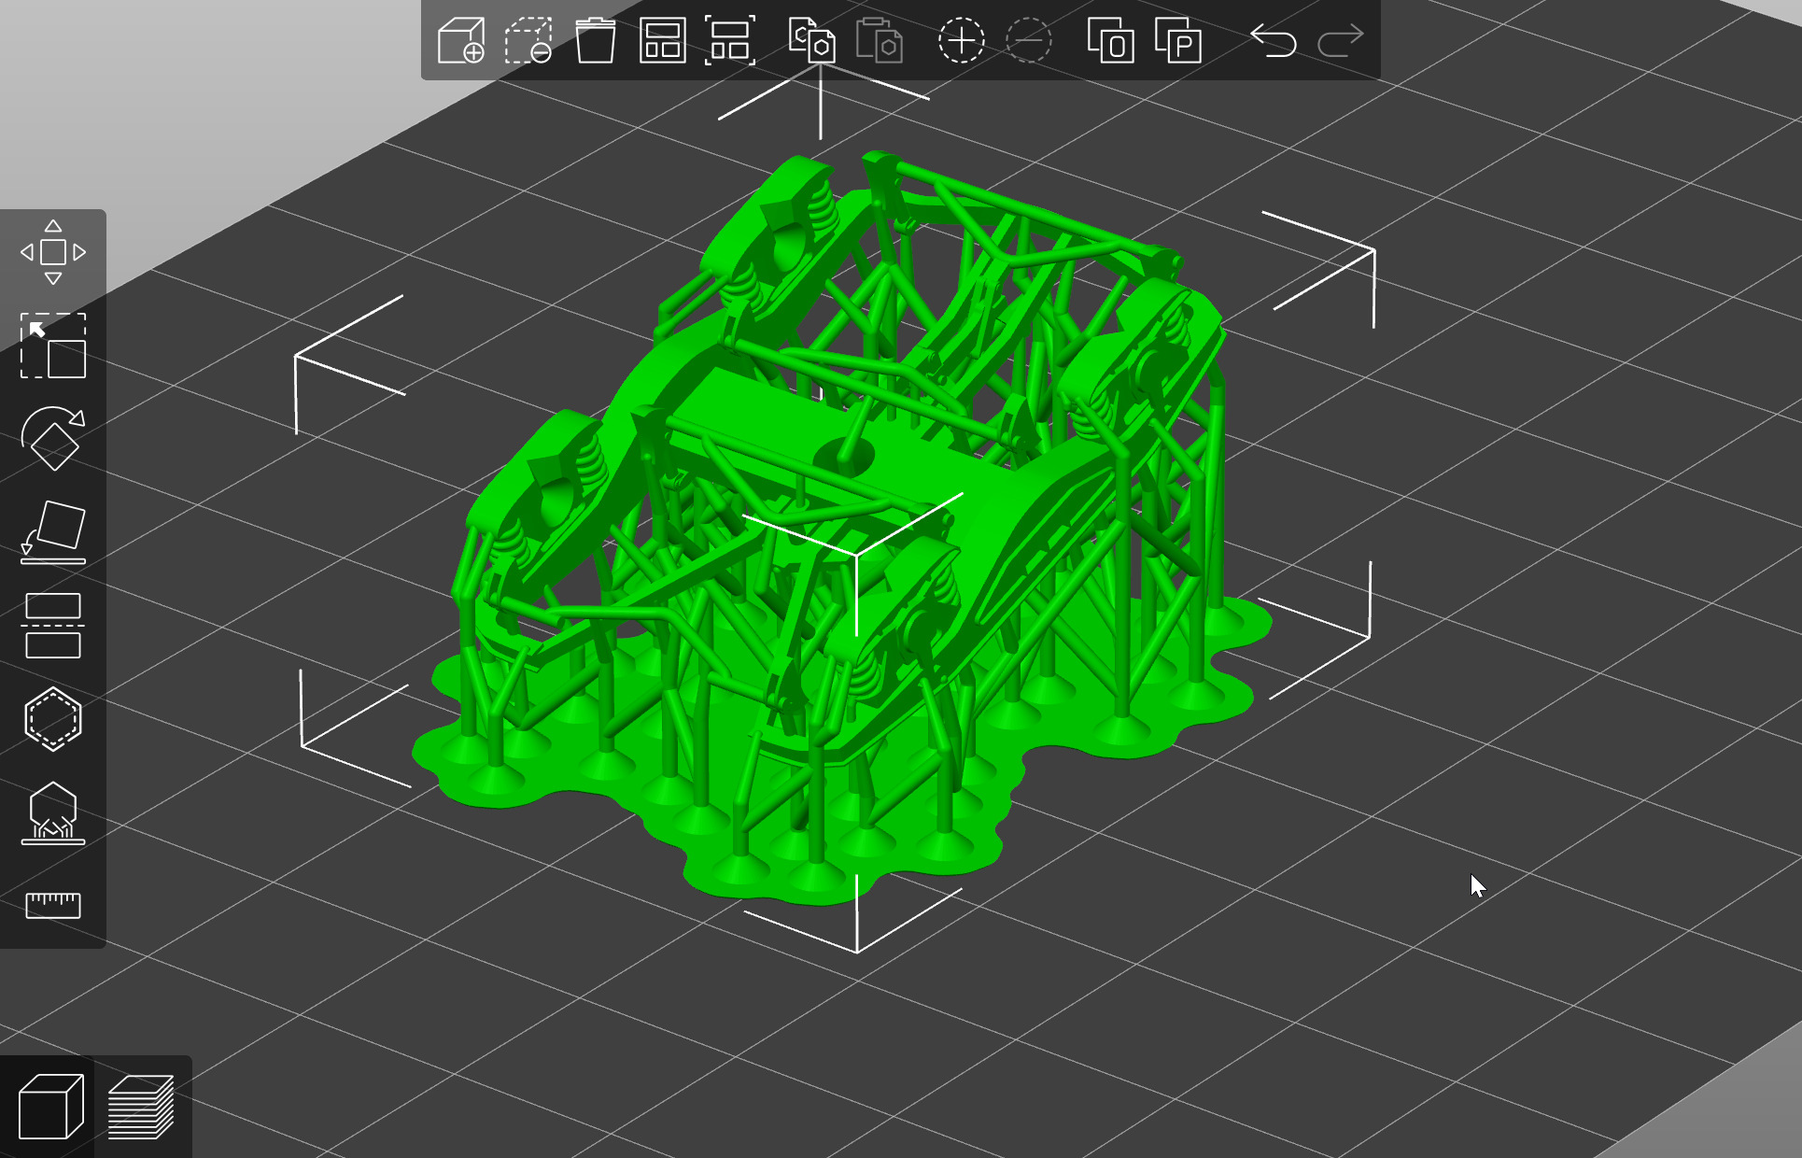Open the hollow tool hexagon icon
The width and height of the screenshot is (1802, 1158).
pyautogui.click(x=53, y=719)
